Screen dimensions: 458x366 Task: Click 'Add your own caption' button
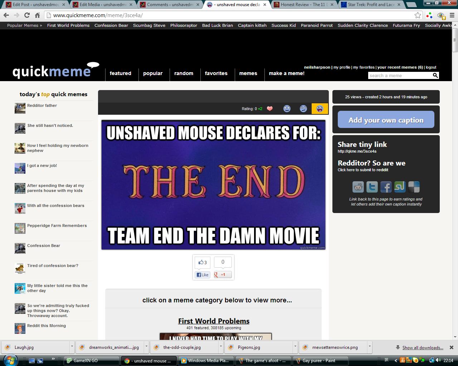click(386, 120)
